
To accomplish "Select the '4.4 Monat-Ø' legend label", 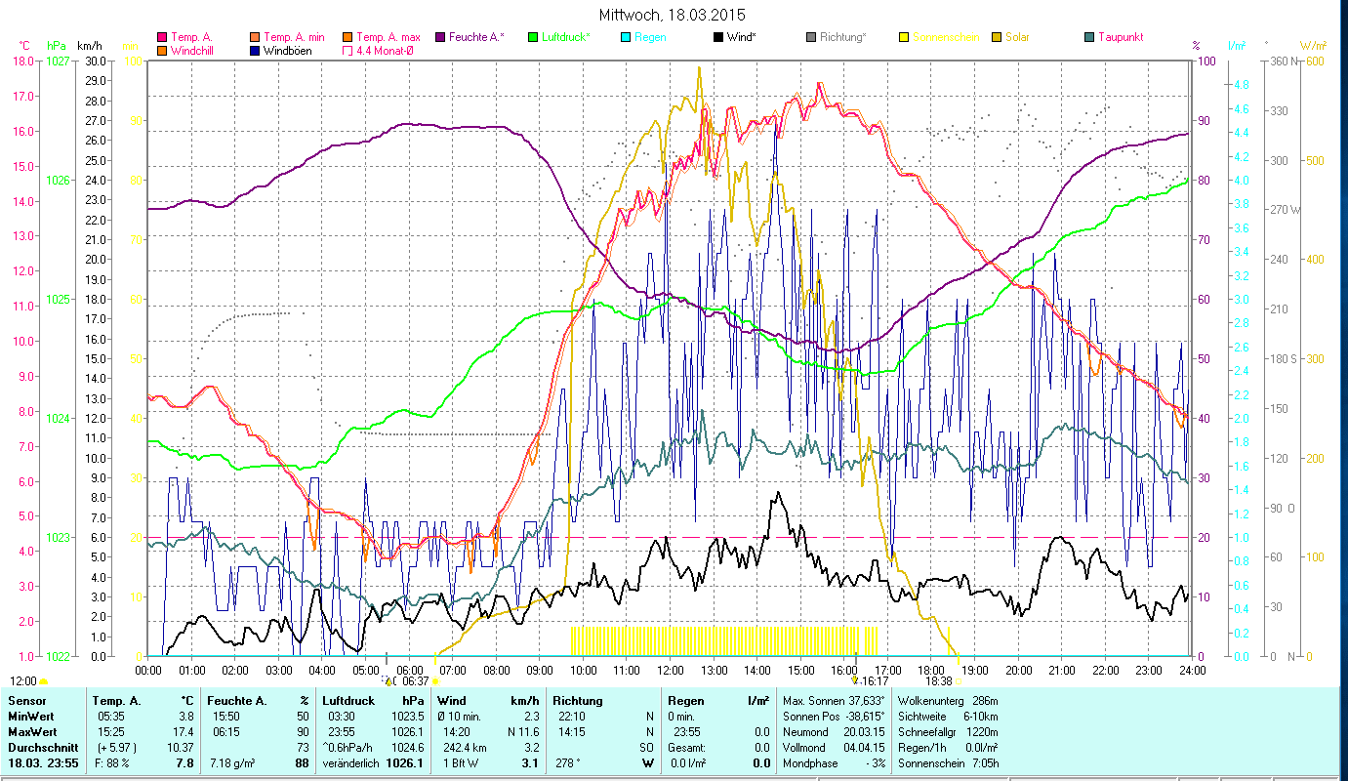I will pos(384,51).
